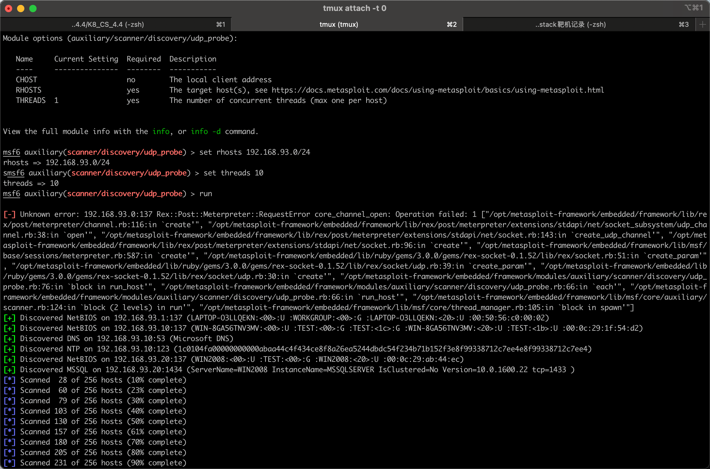Close the terminal window with red button

click(9, 9)
